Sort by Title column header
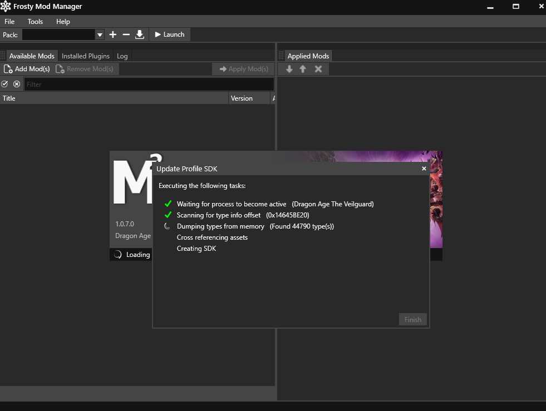 [114, 98]
